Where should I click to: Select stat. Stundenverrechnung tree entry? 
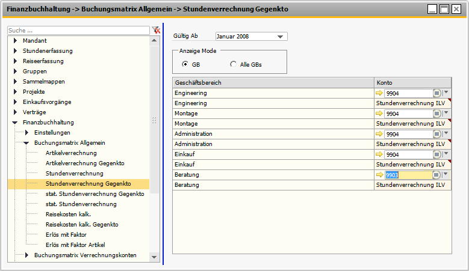pos(81,204)
